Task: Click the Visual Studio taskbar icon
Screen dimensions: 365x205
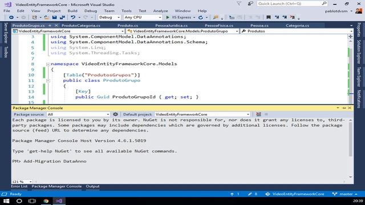Action: click(x=59, y=201)
